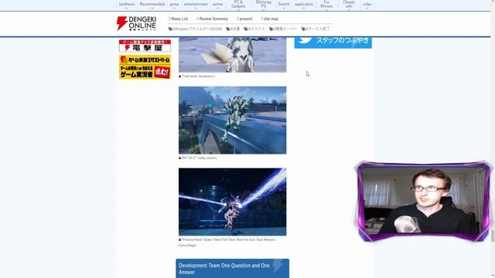Expand the 'entertainment' navigation dropdown
The height and width of the screenshot is (278, 495).
[196, 5]
